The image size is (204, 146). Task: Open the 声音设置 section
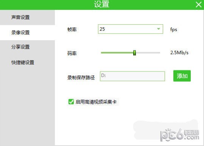(27, 17)
